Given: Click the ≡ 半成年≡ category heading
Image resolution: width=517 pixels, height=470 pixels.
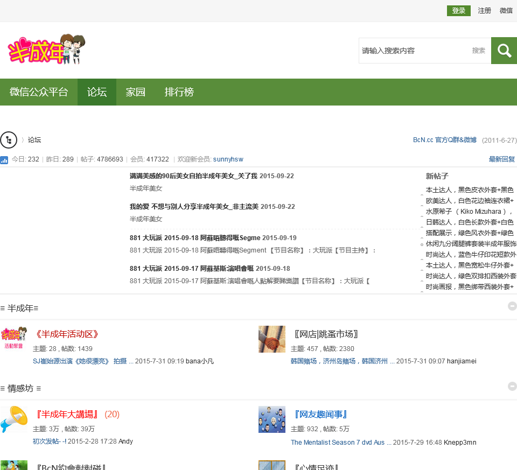Looking at the screenshot, I should point(19,308).
